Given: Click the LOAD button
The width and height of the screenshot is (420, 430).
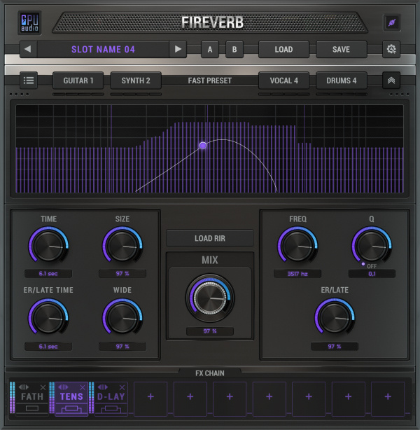Looking at the screenshot, I should click(283, 49).
